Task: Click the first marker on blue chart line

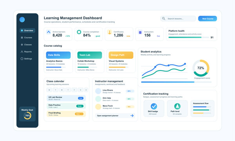Action: [x=155, y=67]
